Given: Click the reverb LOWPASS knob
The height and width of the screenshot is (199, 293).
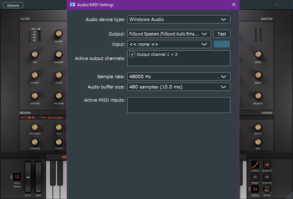Looking at the screenshot, I should coord(35,142).
